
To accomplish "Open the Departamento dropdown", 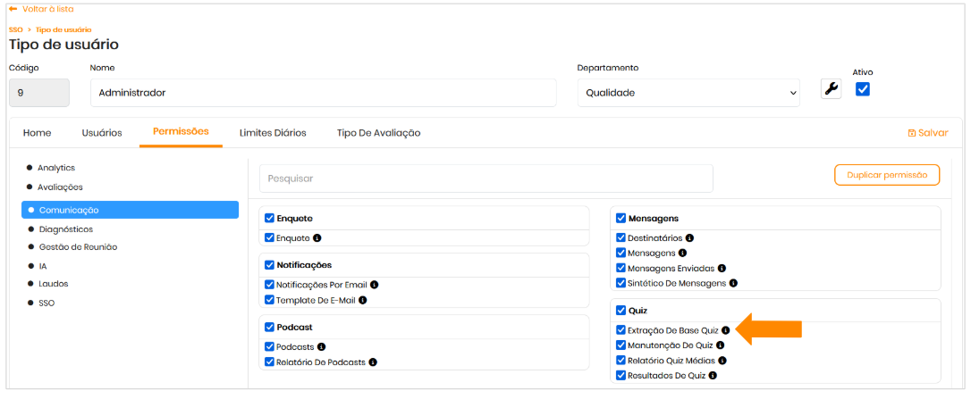I will [688, 92].
